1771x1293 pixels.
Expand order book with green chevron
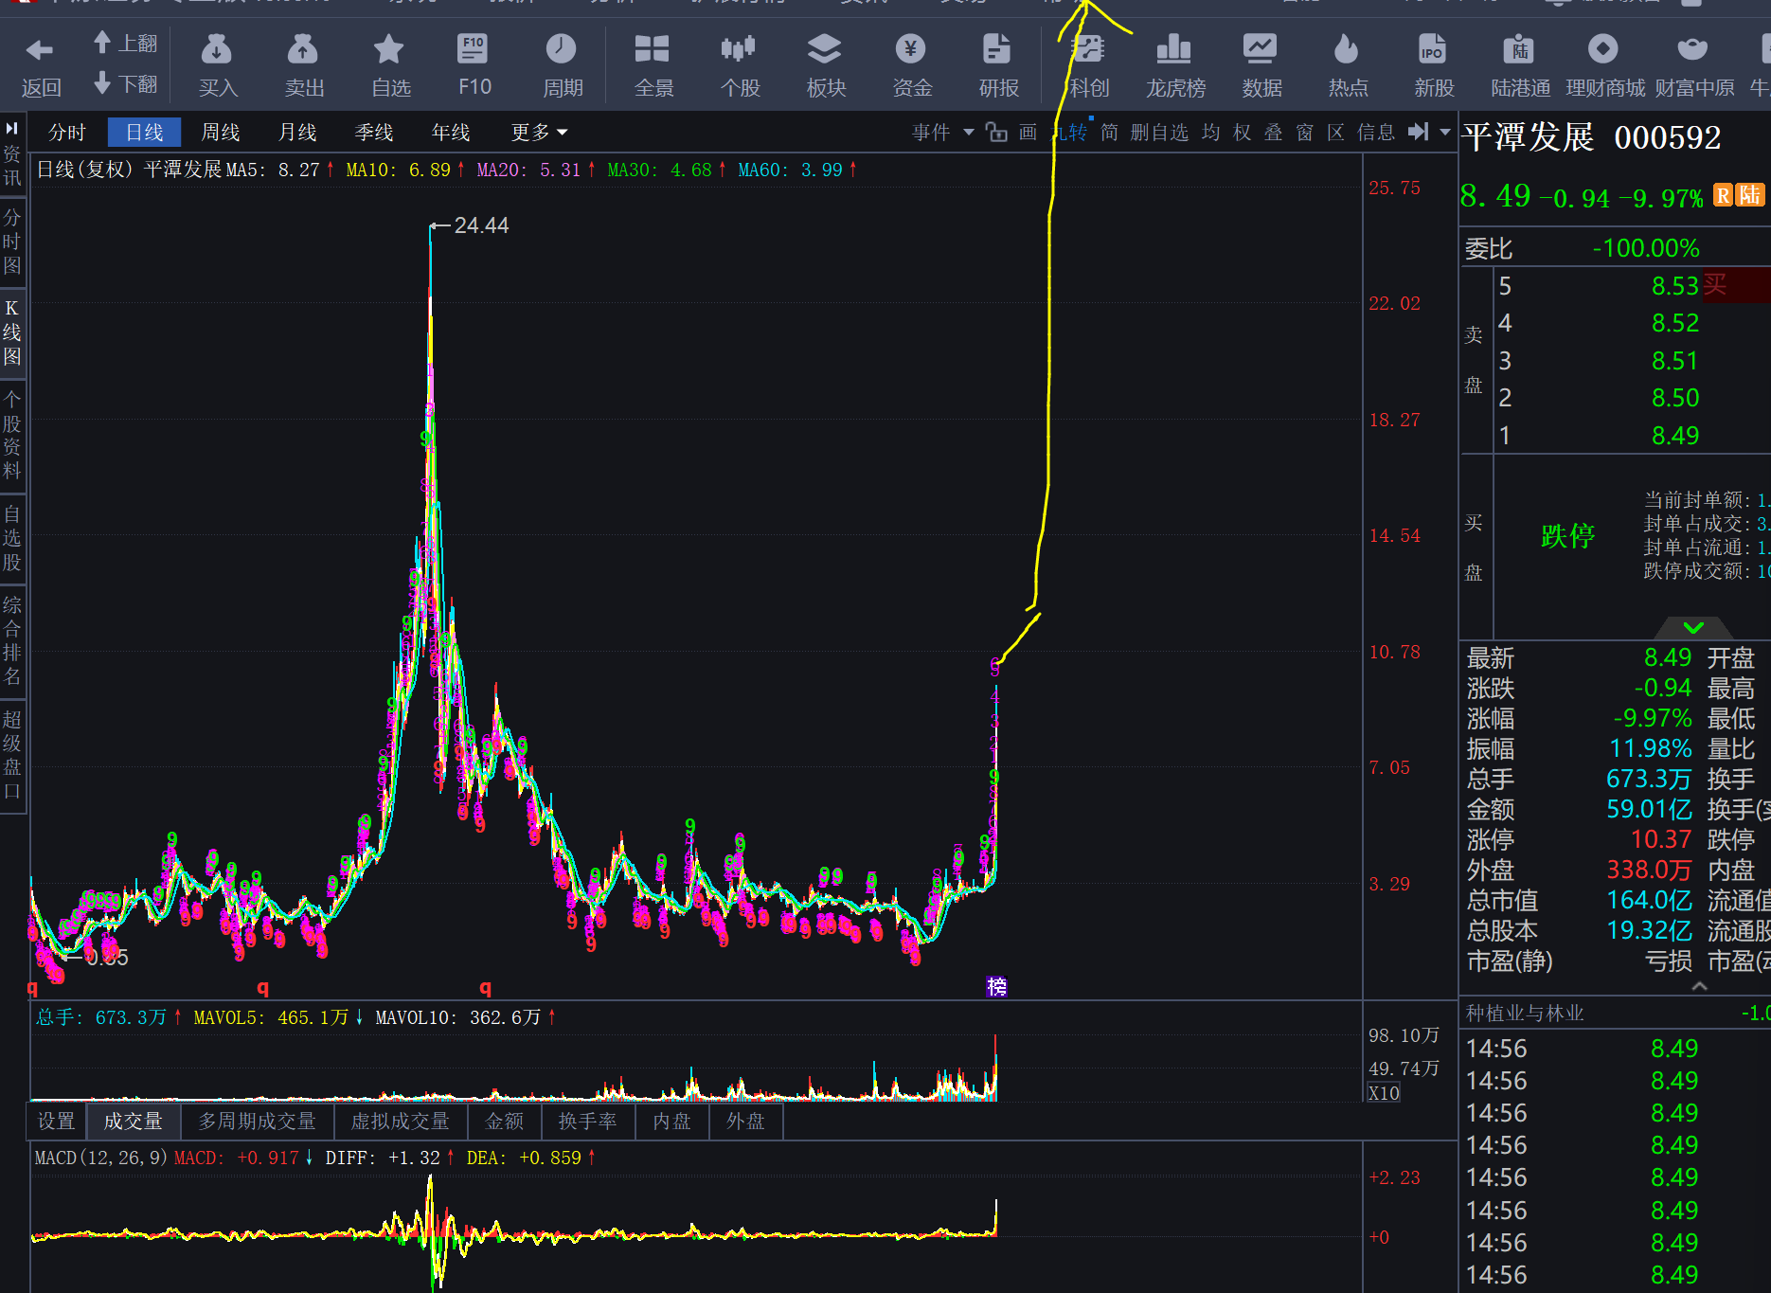(x=1693, y=627)
